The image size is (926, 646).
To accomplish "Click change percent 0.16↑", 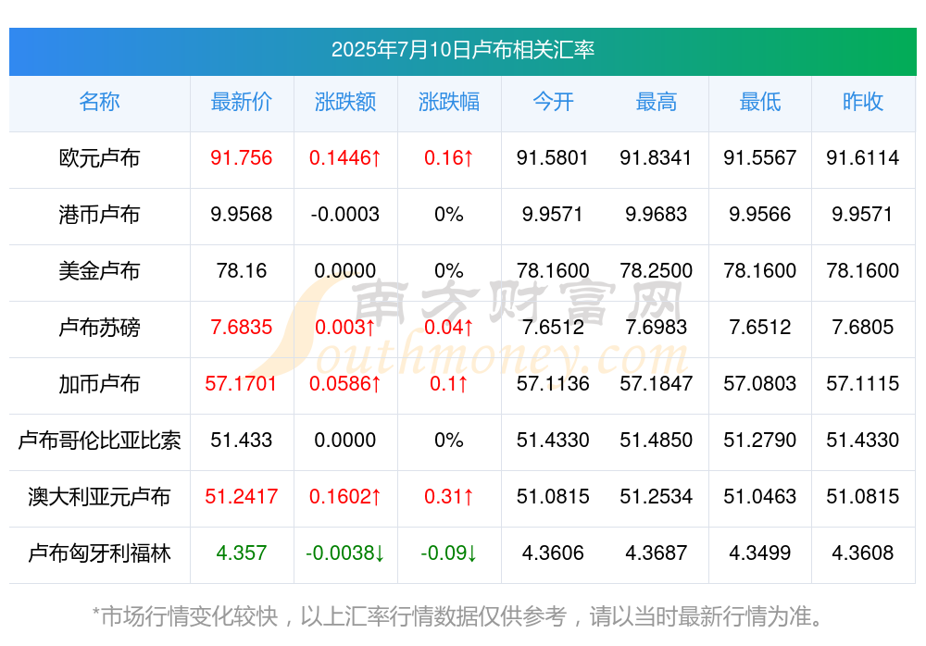I will 449,158.
